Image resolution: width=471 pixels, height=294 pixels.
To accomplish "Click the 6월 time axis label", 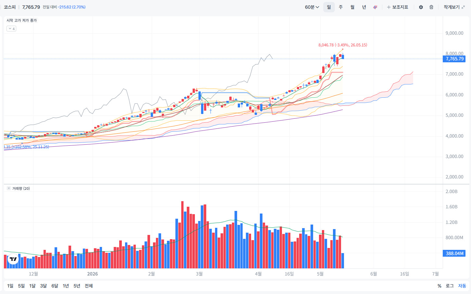I will click(374, 274).
